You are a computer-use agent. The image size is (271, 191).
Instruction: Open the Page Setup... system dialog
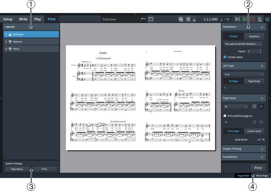18,169
